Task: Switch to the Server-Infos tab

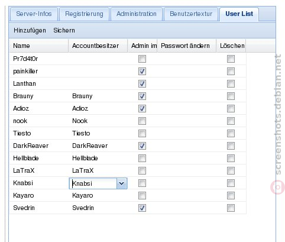Action: pyautogui.click(x=34, y=14)
